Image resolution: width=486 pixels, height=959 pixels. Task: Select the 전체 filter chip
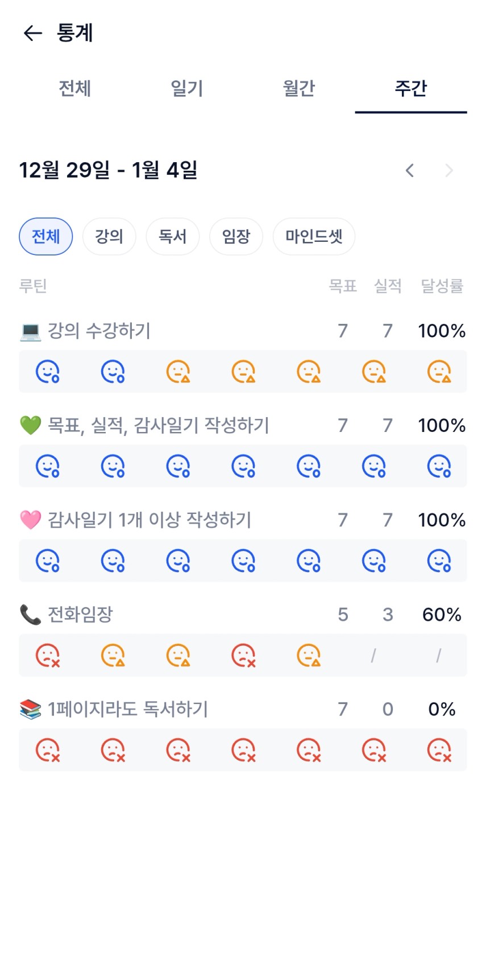click(46, 236)
